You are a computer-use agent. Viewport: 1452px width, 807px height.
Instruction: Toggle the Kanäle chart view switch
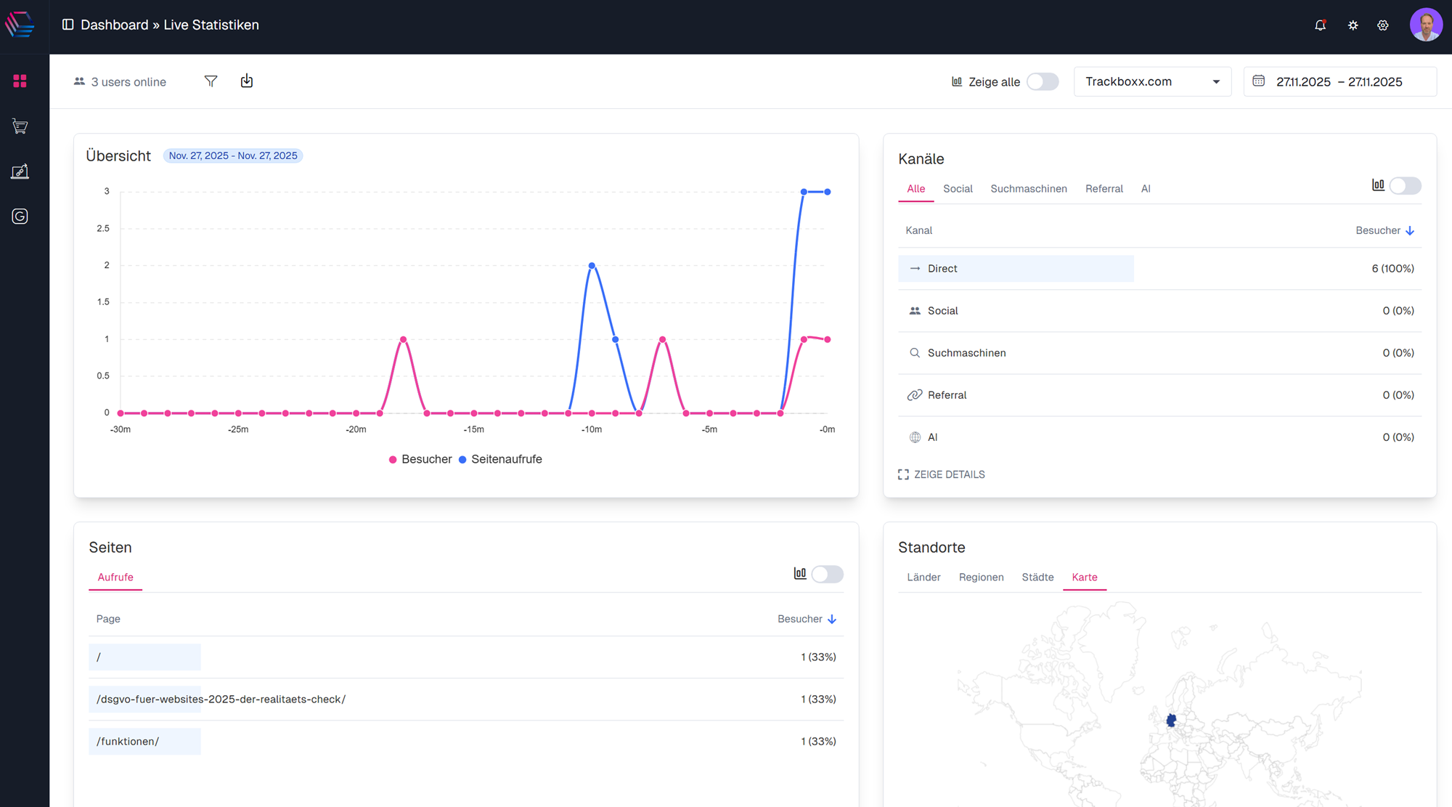pos(1405,186)
